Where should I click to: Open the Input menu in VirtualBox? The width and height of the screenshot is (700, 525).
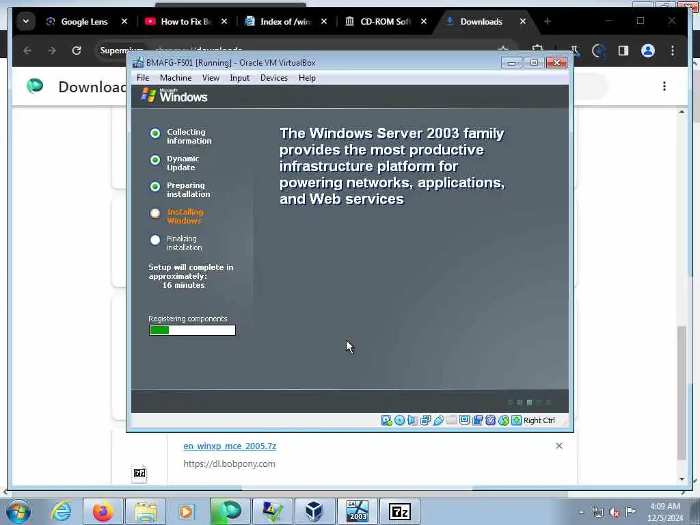(240, 78)
